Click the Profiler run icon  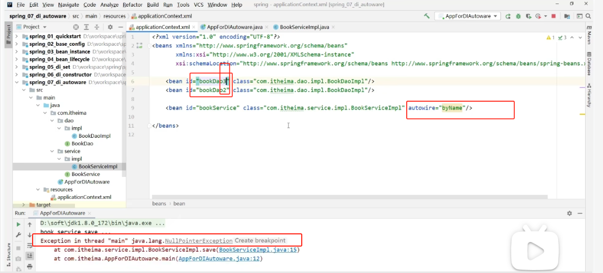(x=538, y=16)
